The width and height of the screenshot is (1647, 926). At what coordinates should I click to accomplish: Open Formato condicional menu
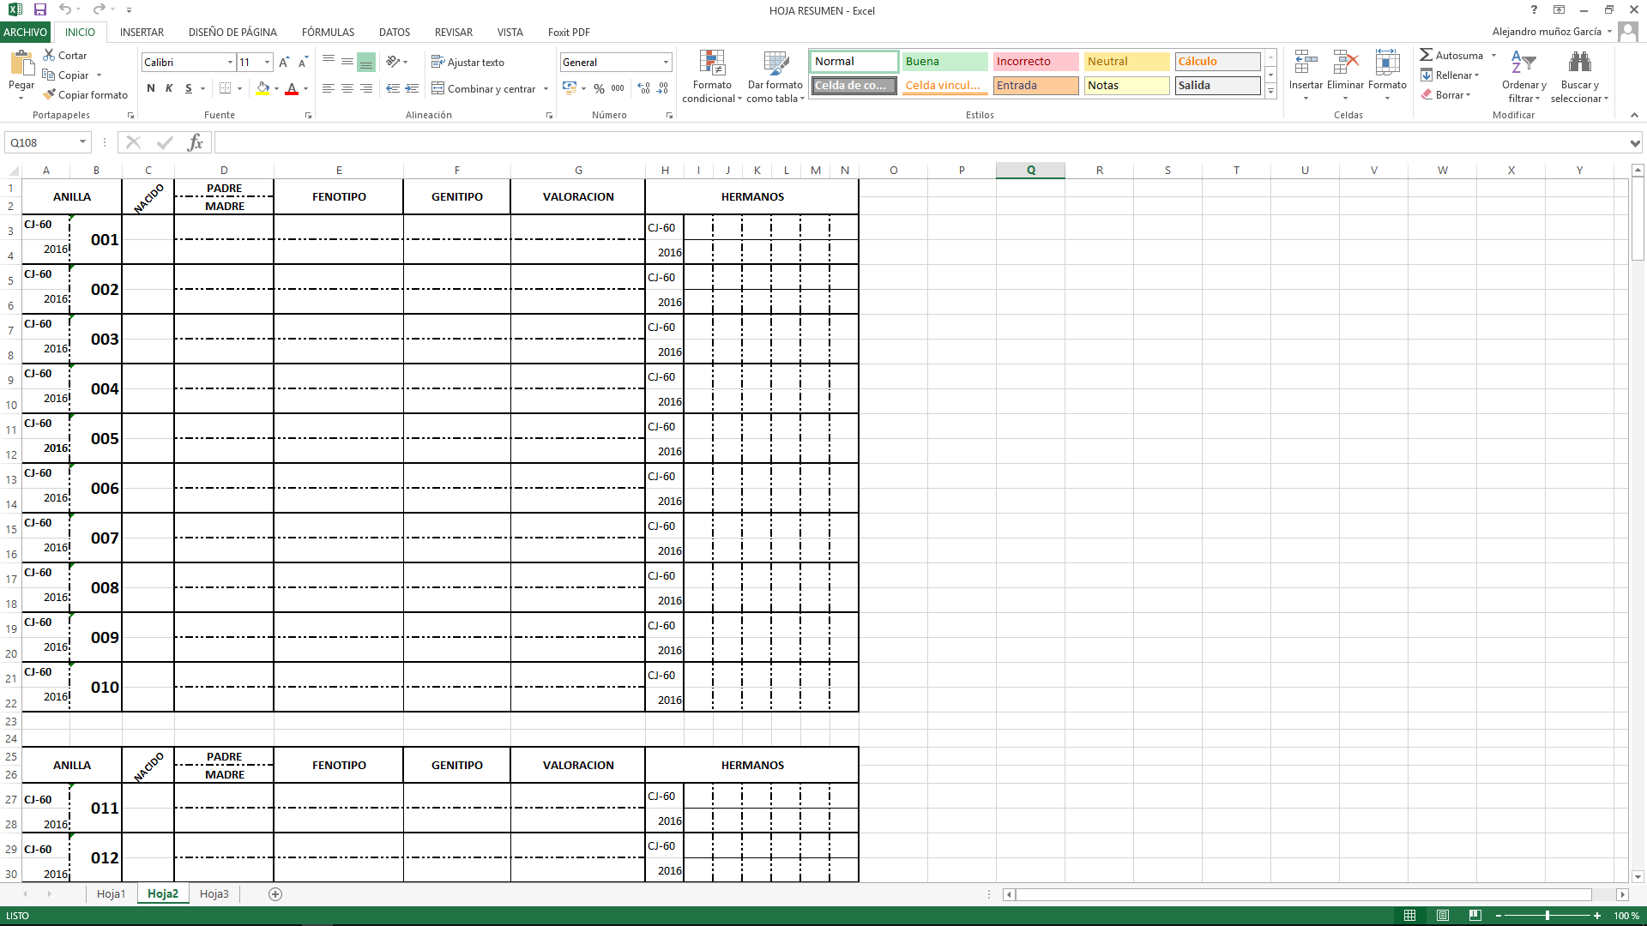(712, 77)
